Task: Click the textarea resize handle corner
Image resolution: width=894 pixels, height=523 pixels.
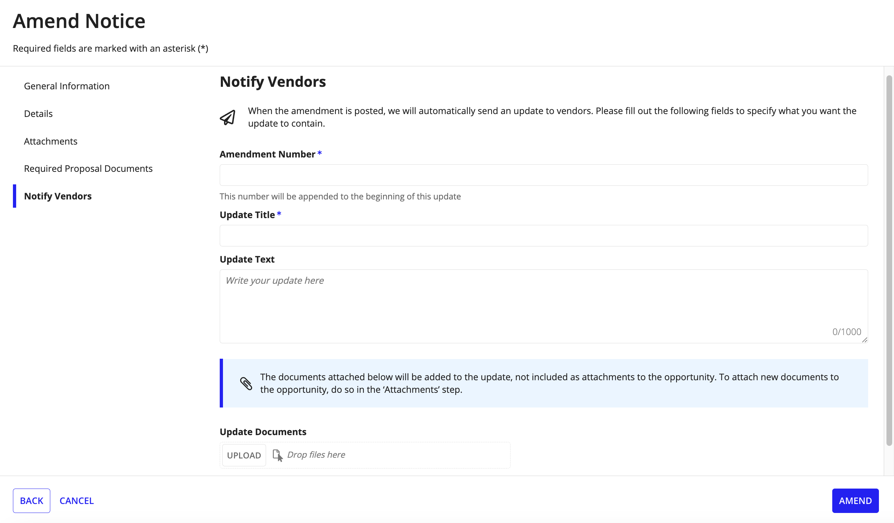Action: point(865,340)
